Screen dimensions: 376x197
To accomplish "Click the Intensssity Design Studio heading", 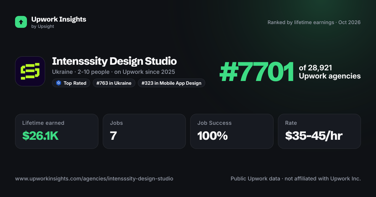I will pyautogui.click(x=114, y=61).
